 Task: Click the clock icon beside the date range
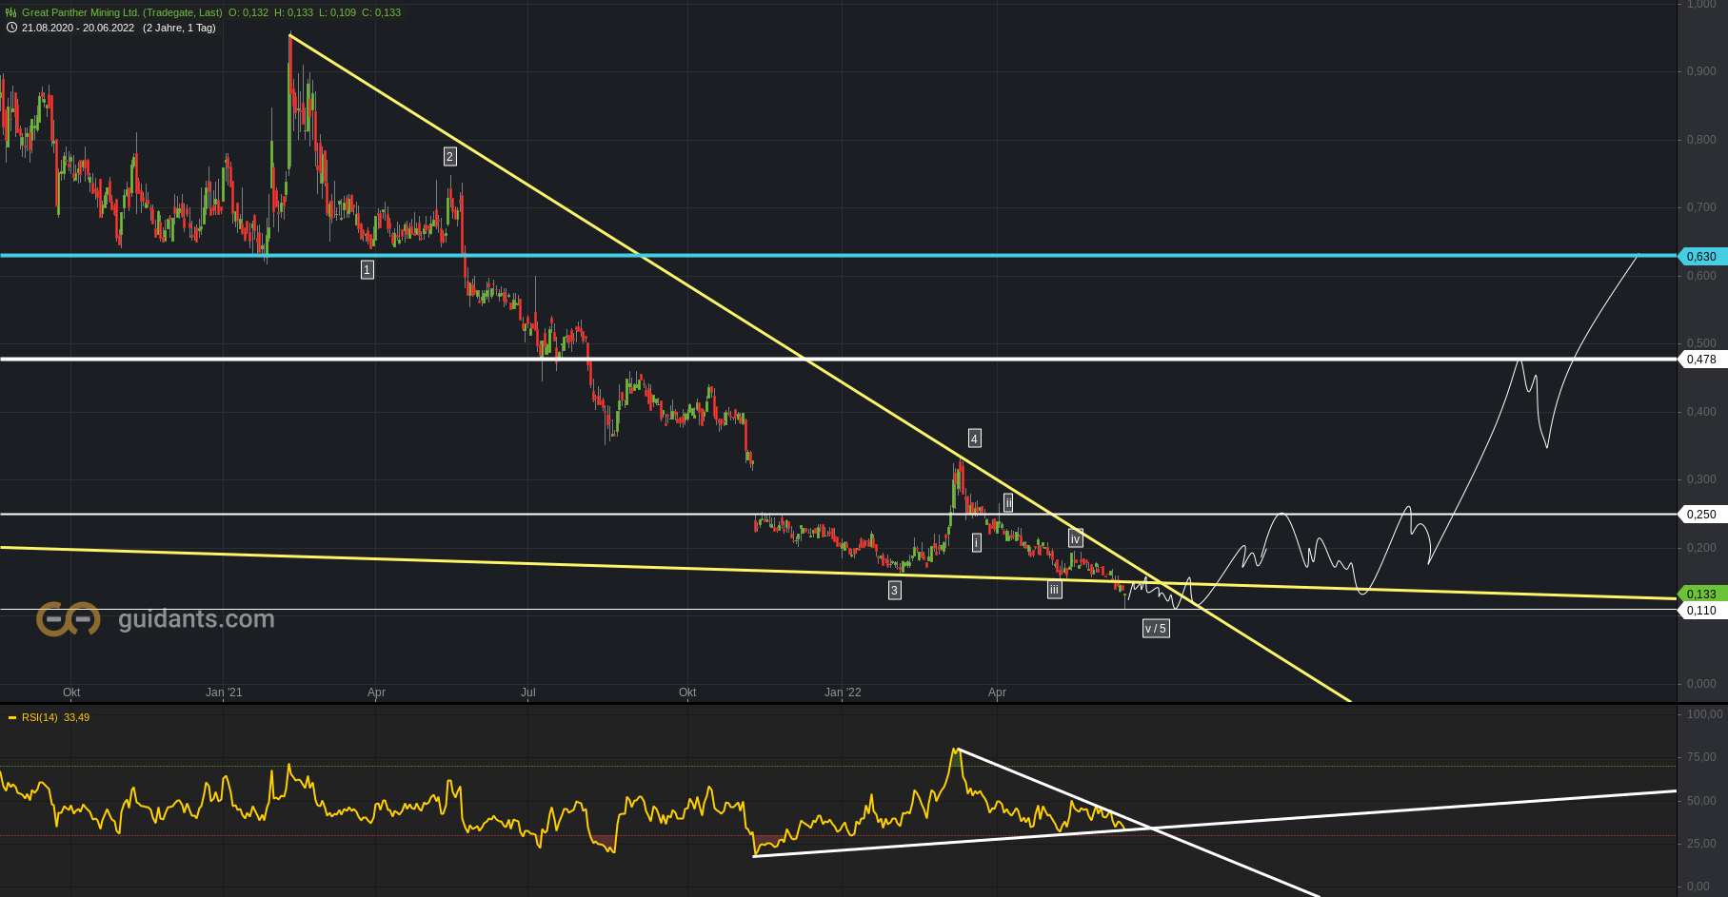pos(11,28)
